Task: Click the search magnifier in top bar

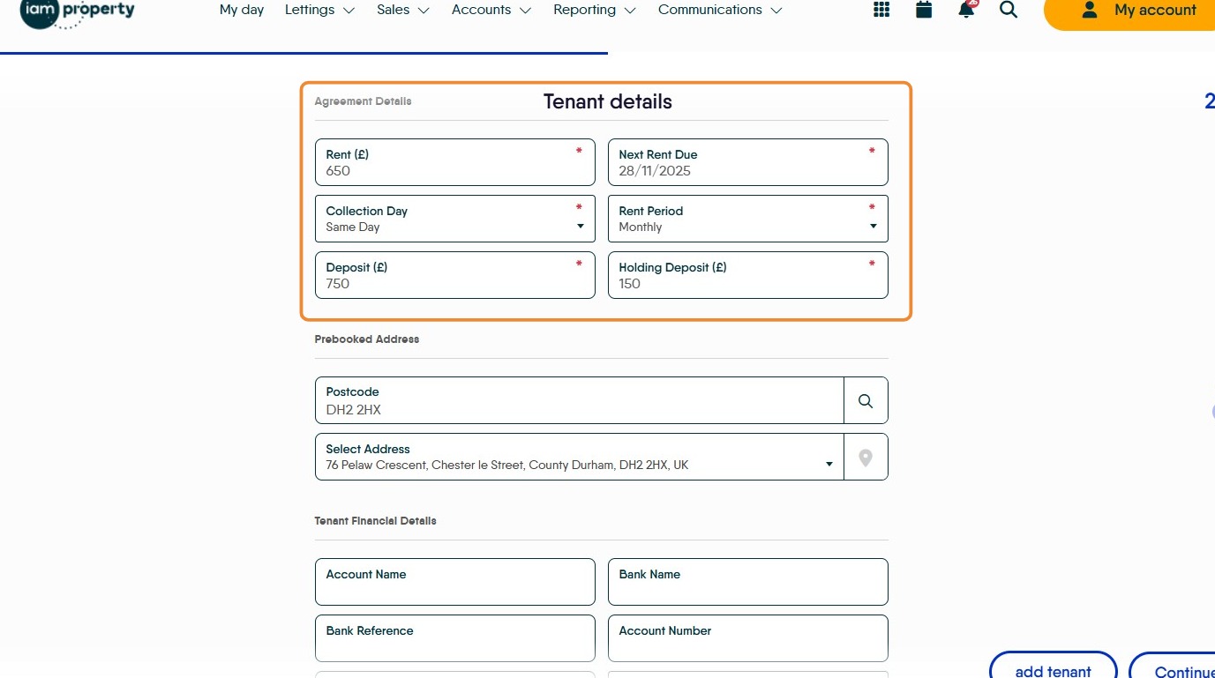Action: [x=1009, y=10]
